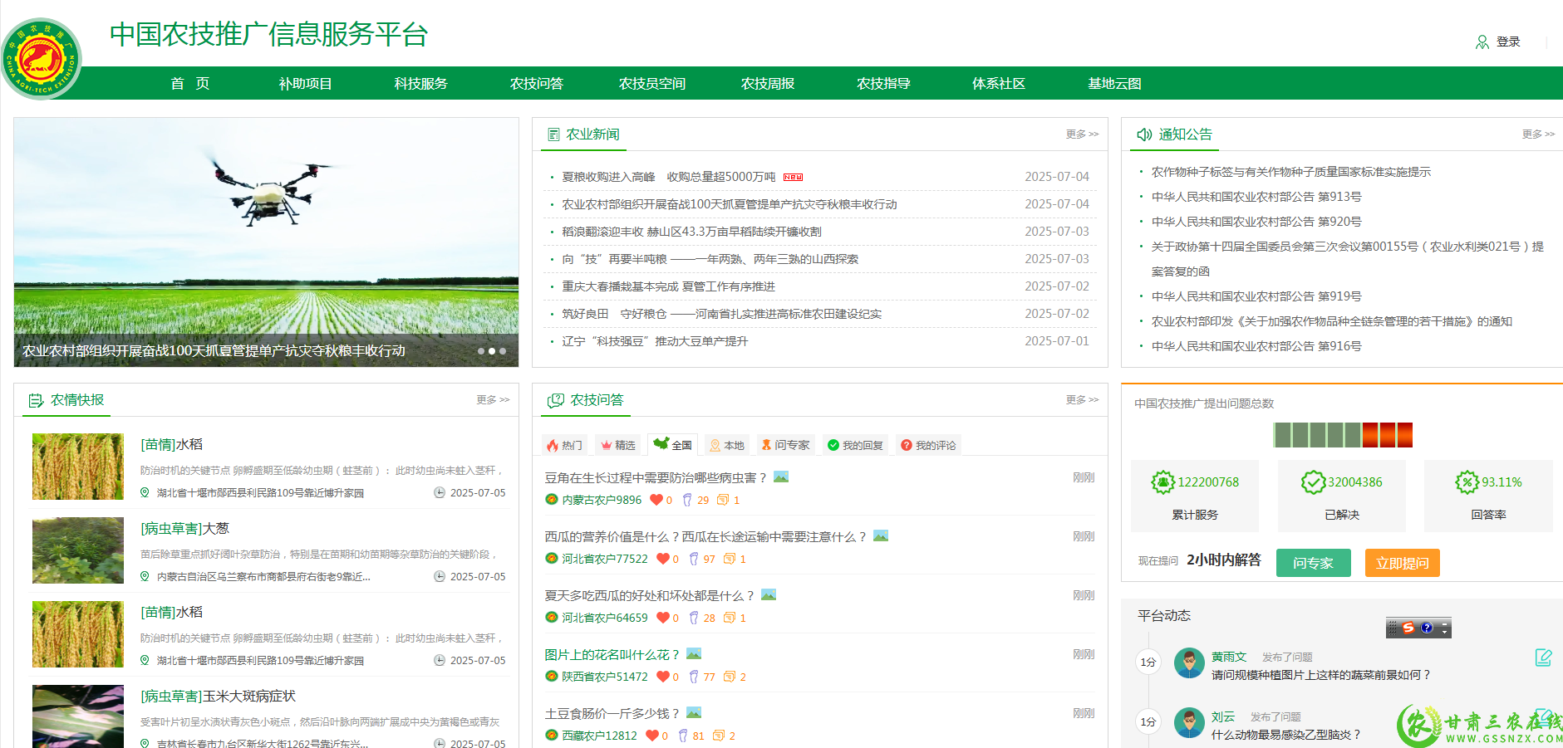The image size is (1563, 748).
Task: Open the 体系社区 navigation item
Action: (998, 83)
